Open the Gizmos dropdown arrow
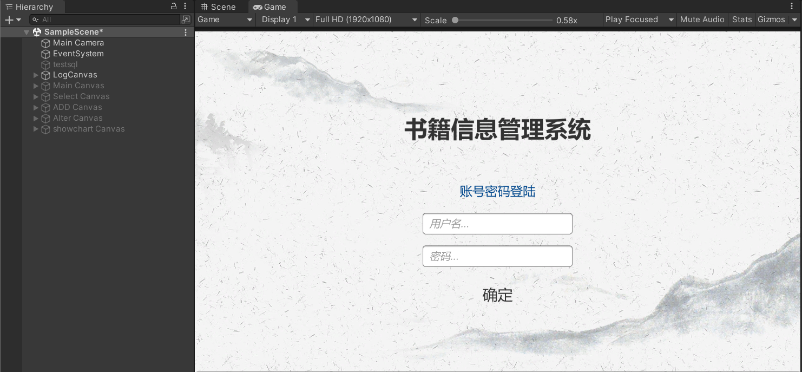The width and height of the screenshot is (802, 372). (794, 19)
